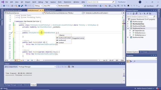The width and height of the screenshot is (161, 90).
Task: Start debugging with the green play icon
Action: pos(85,6)
